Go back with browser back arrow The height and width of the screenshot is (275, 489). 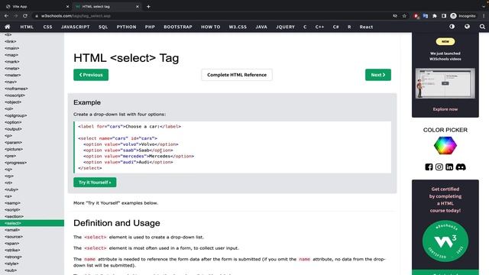coord(6,16)
